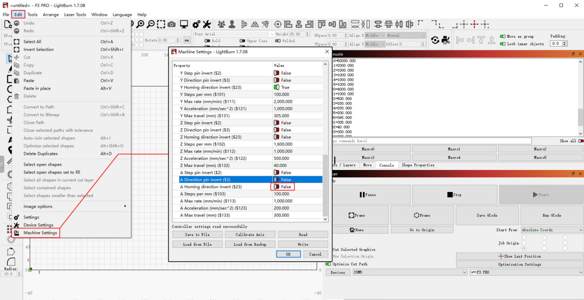Toggle the Bold text switch
This screenshot has width=584, height=300.
207,41
